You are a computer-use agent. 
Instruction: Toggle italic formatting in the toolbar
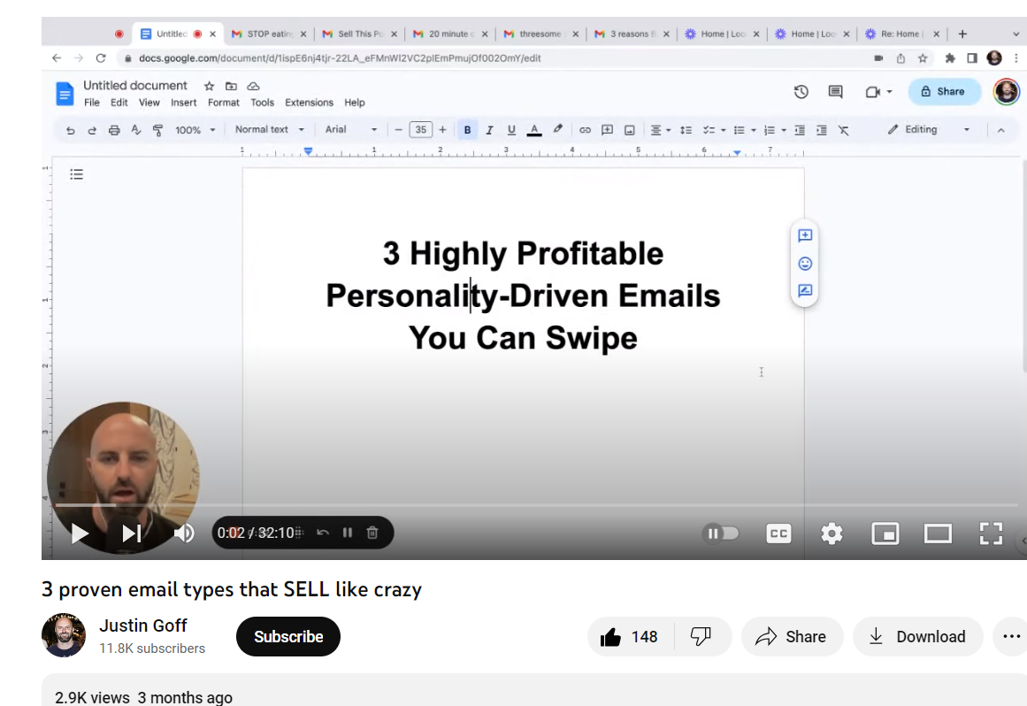click(489, 129)
